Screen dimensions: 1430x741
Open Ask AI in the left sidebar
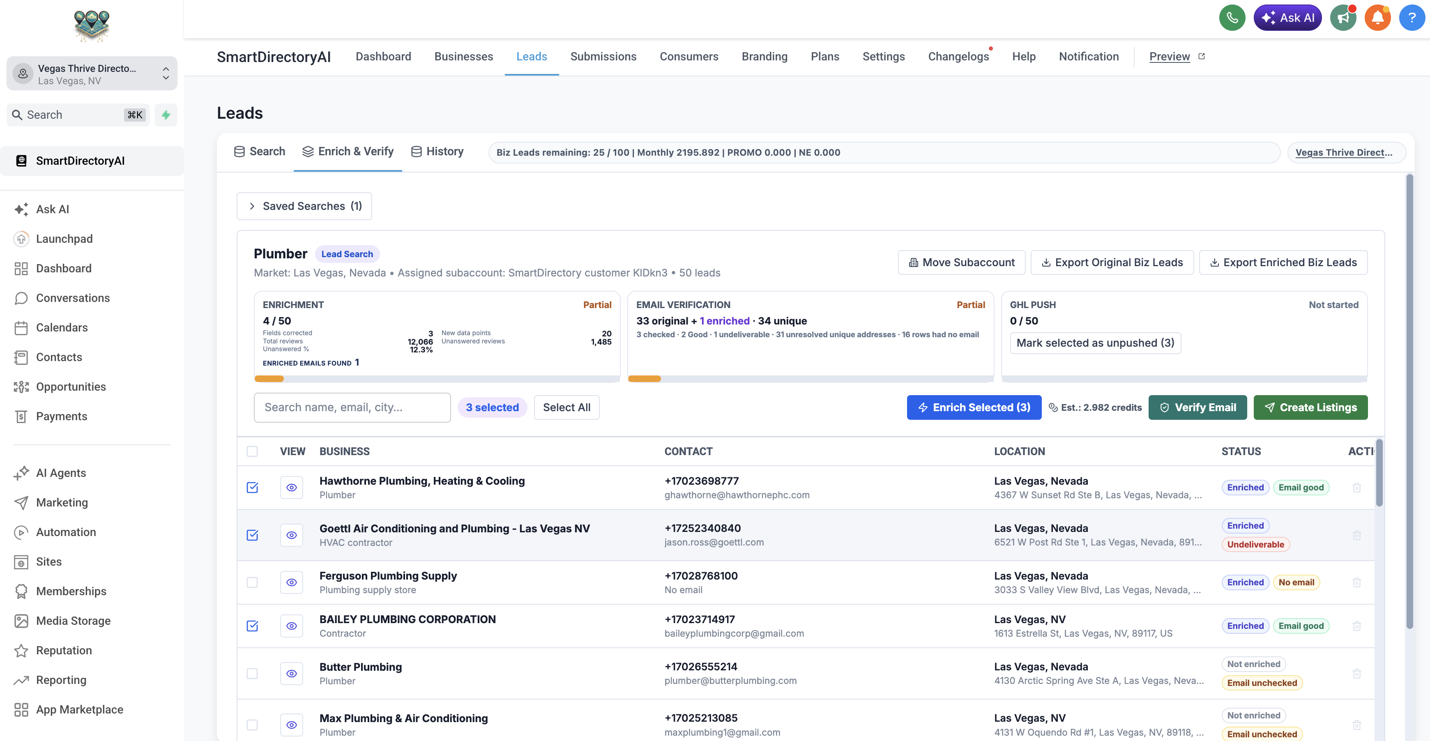click(x=53, y=209)
